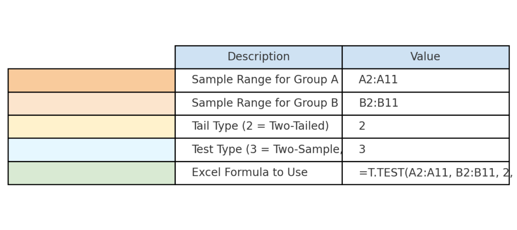
Task: Click the Value column header
Action: coord(426,57)
